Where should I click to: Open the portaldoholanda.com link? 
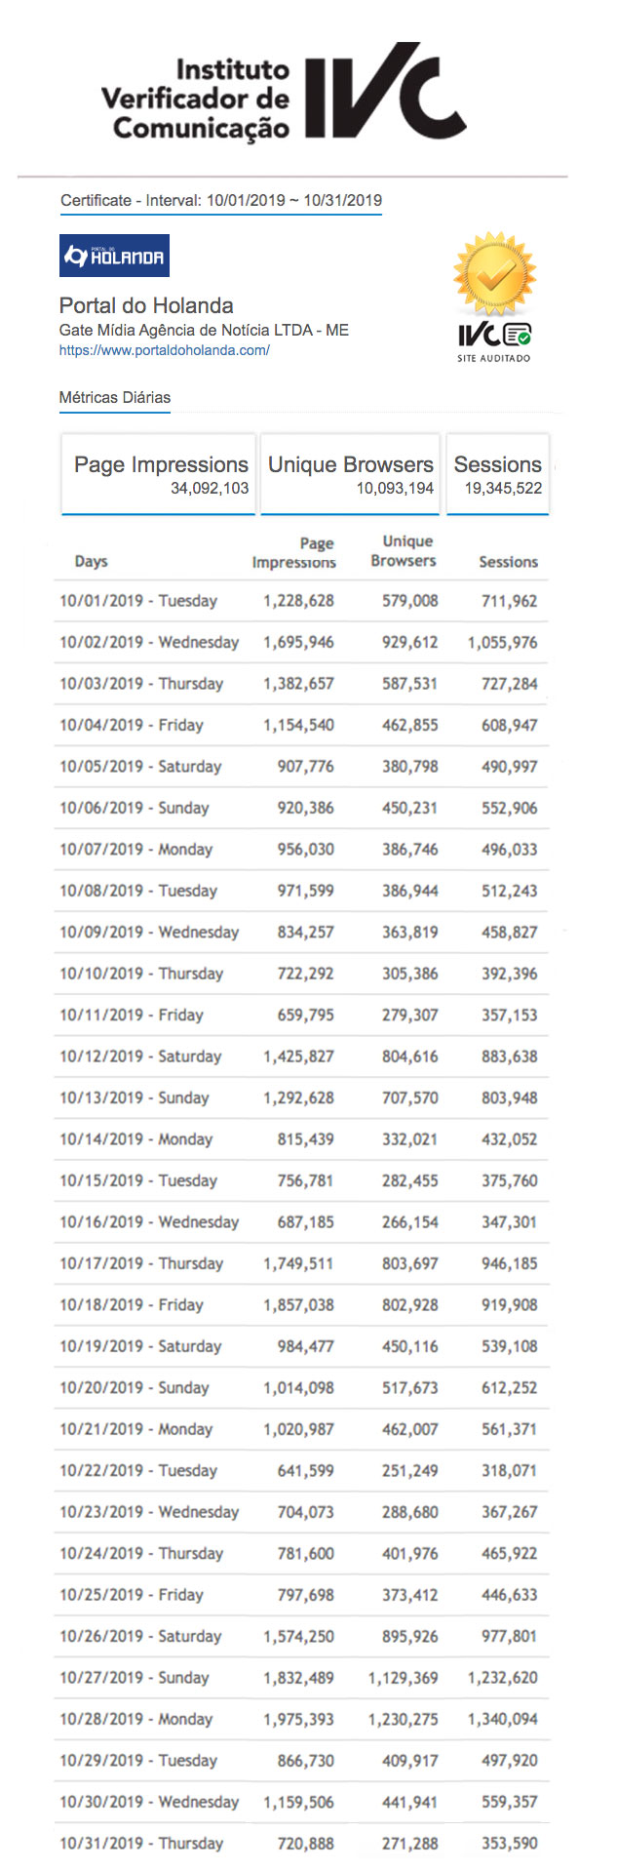[164, 350]
